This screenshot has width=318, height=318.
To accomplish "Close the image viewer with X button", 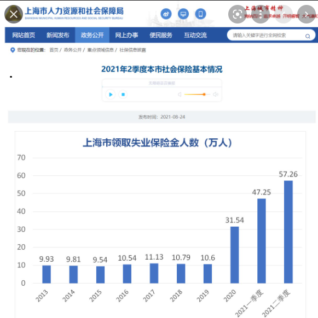I will pos(14,14).
